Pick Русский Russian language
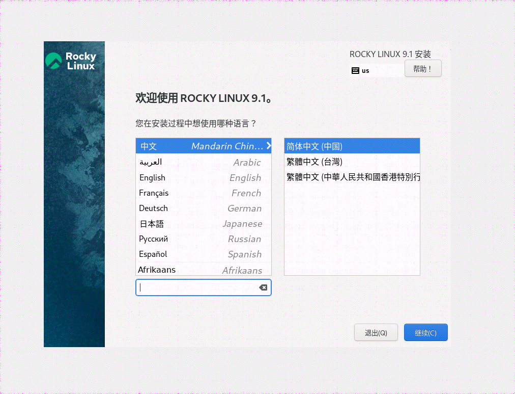This screenshot has width=515, height=394. click(x=204, y=239)
